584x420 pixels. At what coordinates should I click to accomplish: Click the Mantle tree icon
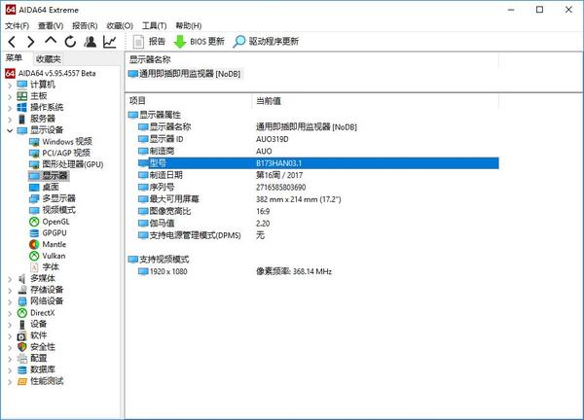pos(34,244)
